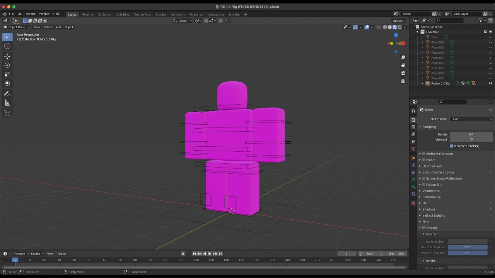Click the Render samples field showing 64

471,134
